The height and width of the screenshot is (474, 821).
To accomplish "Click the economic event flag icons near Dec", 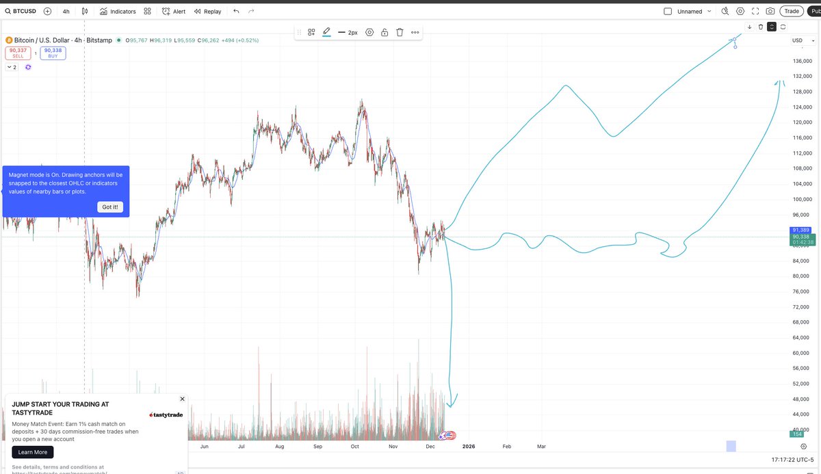I will [447, 435].
